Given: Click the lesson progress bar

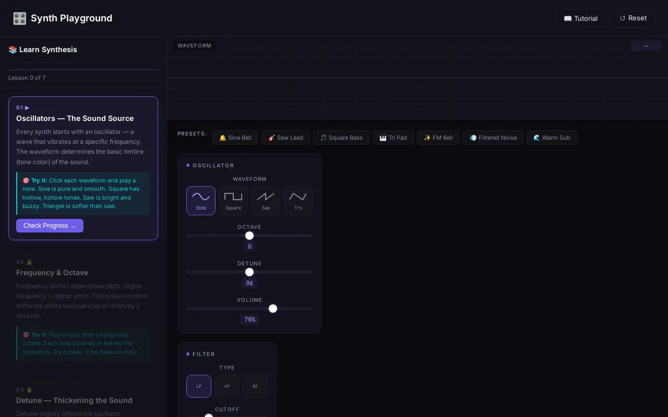Looking at the screenshot, I should click(x=83, y=69).
